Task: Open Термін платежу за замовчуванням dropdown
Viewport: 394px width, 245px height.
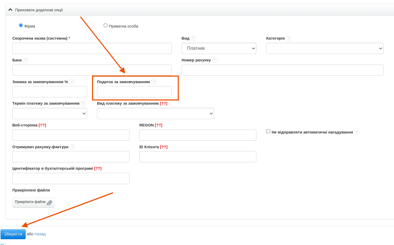Action: click(x=50, y=114)
